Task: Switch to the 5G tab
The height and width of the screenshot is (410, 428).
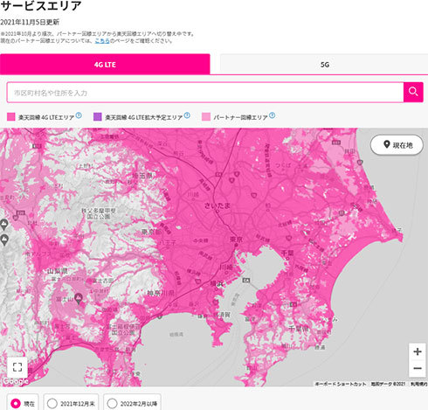Action: pyautogui.click(x=324, y=65)
